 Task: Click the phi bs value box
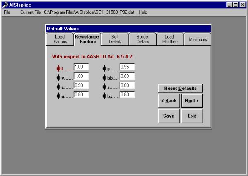click(128, 94)
